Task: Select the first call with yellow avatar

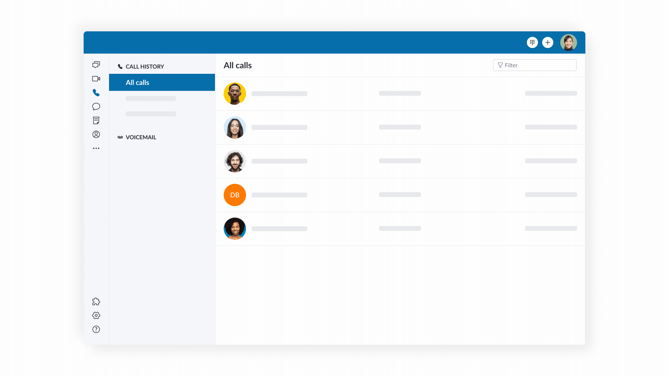Action: click(x=400, y=94)
